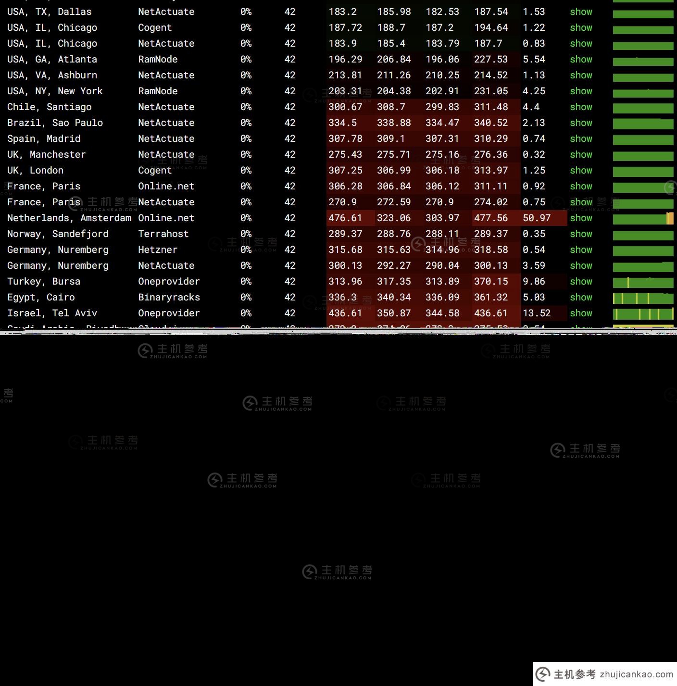Click the 334.5 latency value
Image resolution: width=677 pixels, height=686 pixels.
coord(342,123)
